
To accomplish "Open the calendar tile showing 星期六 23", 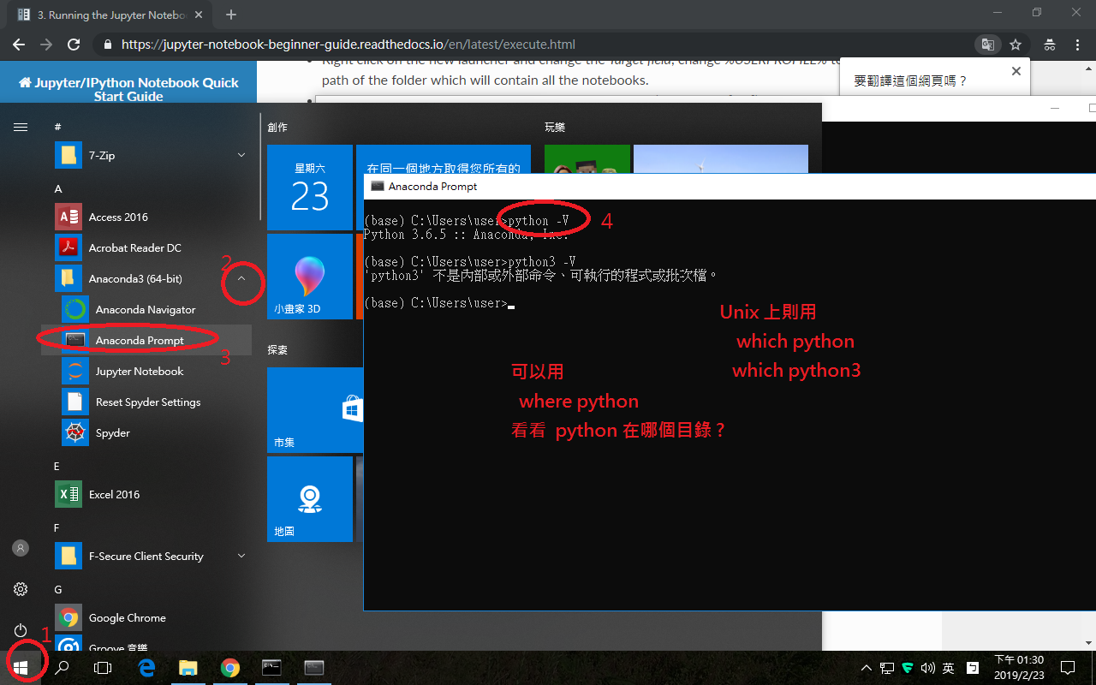I will click(x=310, y=188).
